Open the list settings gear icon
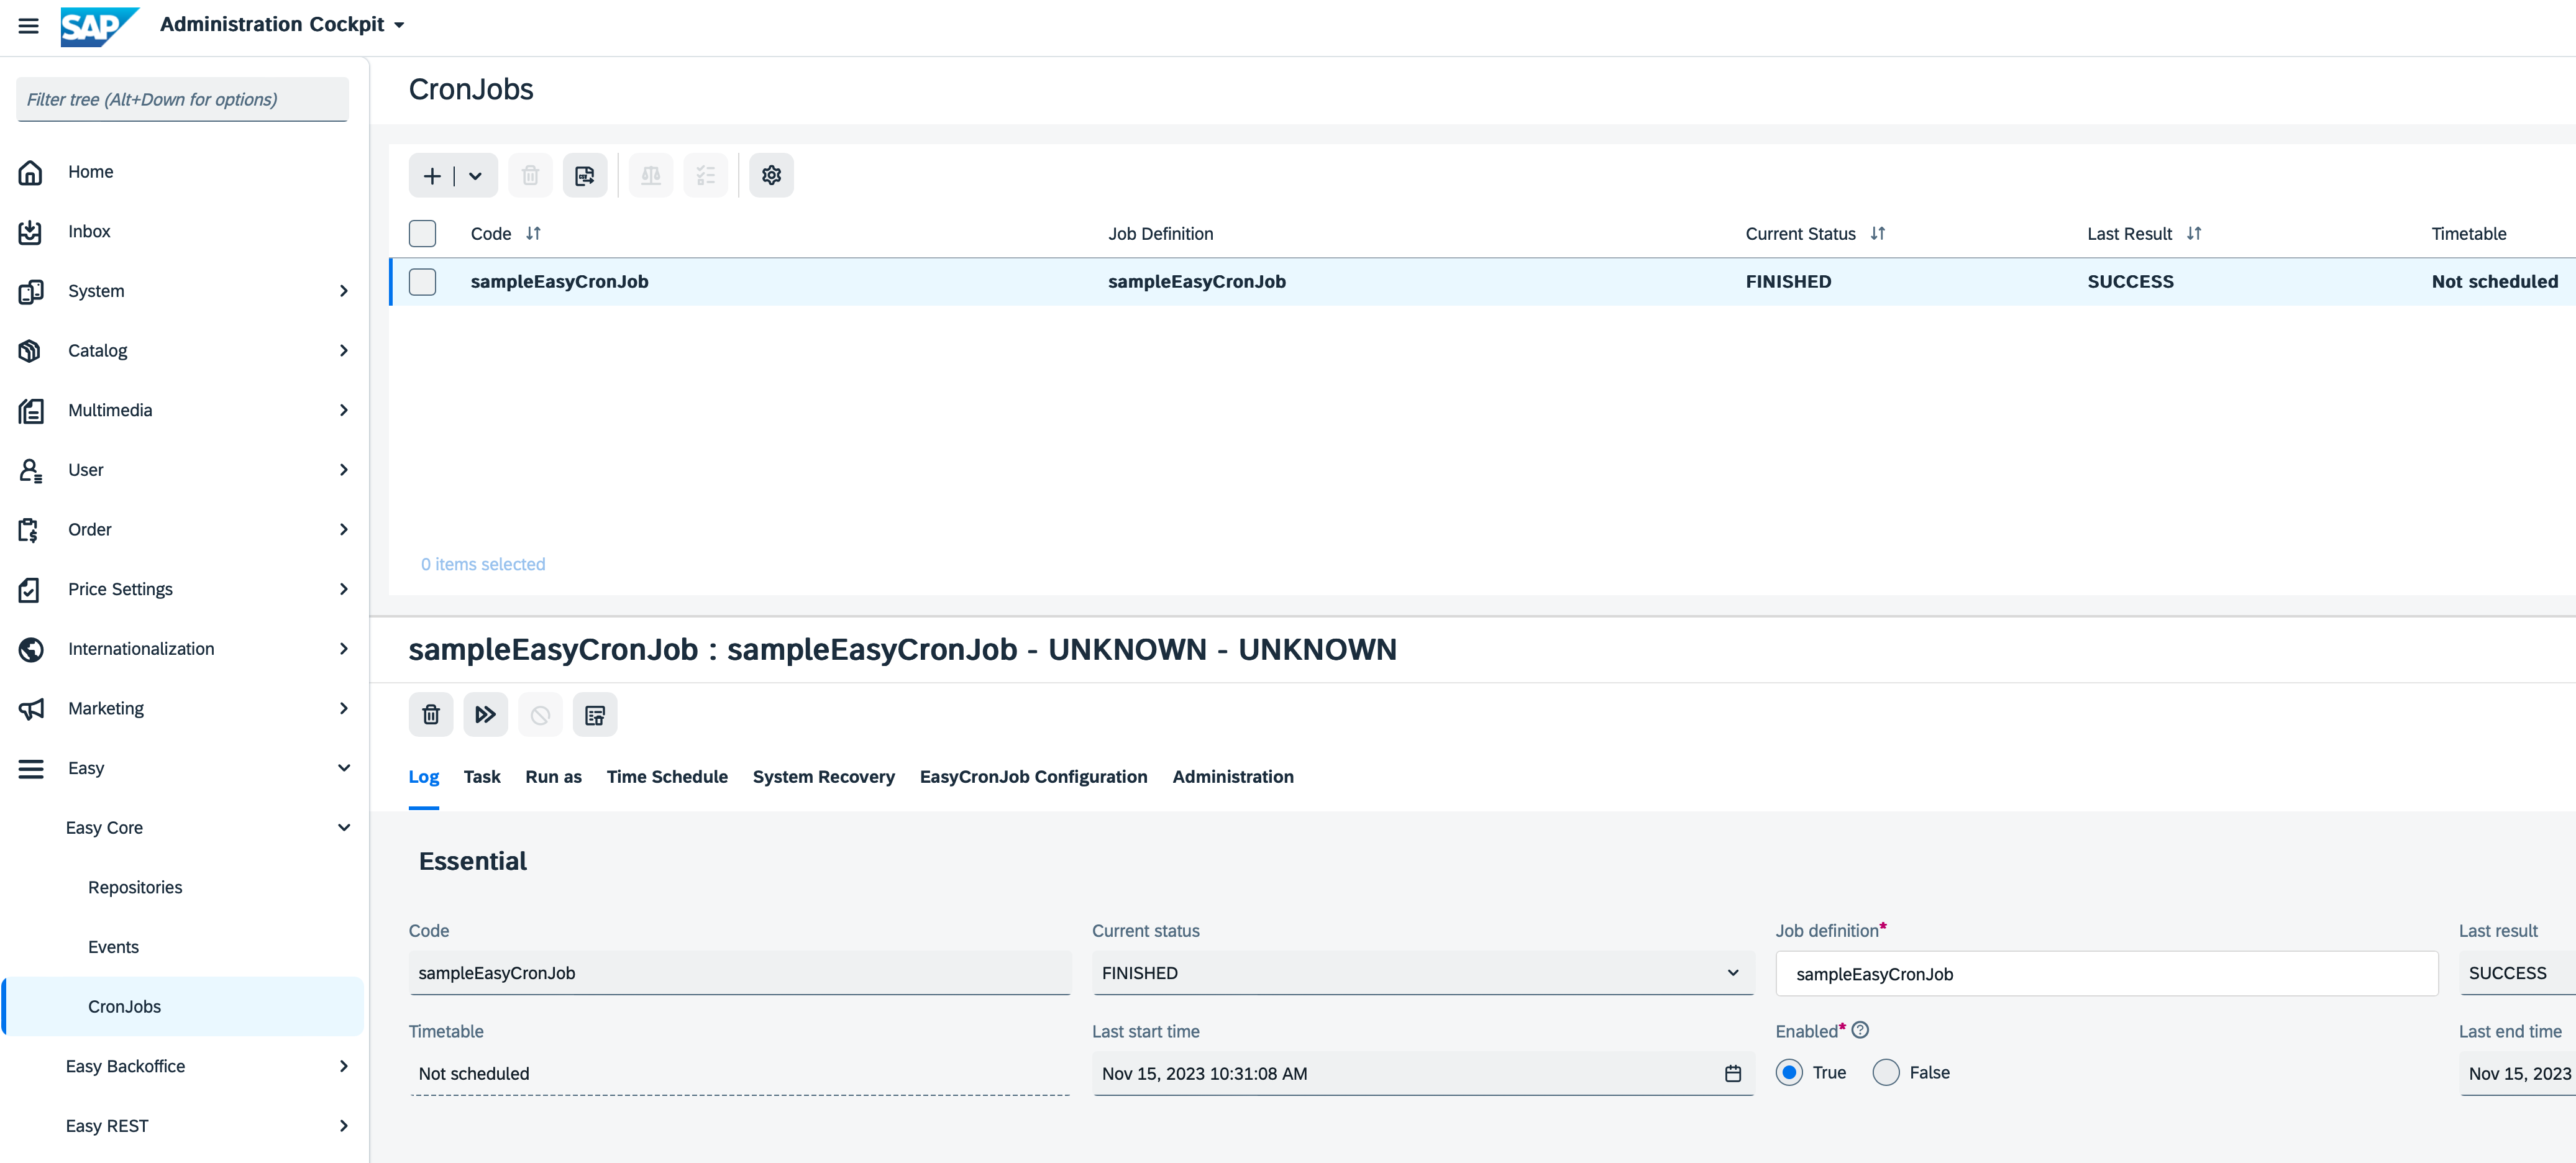The width and height of the screenshot is (2576, 1163). tap(771, 176)
